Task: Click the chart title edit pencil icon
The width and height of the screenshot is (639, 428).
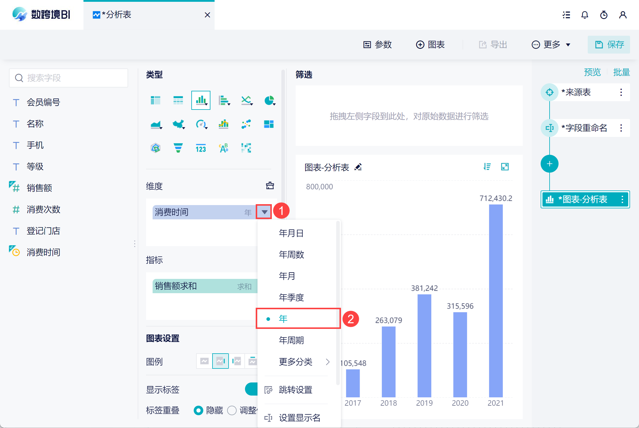Action: (x=358, y=167)
